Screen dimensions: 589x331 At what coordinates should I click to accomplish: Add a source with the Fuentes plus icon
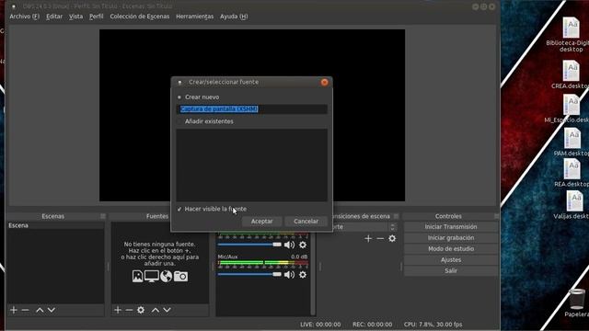[x=118, y=310]
